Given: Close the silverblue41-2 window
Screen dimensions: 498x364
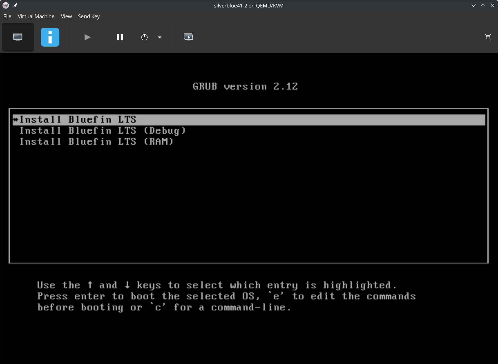Looking at the screenshot, I should pyautogui.click(x=492, y=6).
